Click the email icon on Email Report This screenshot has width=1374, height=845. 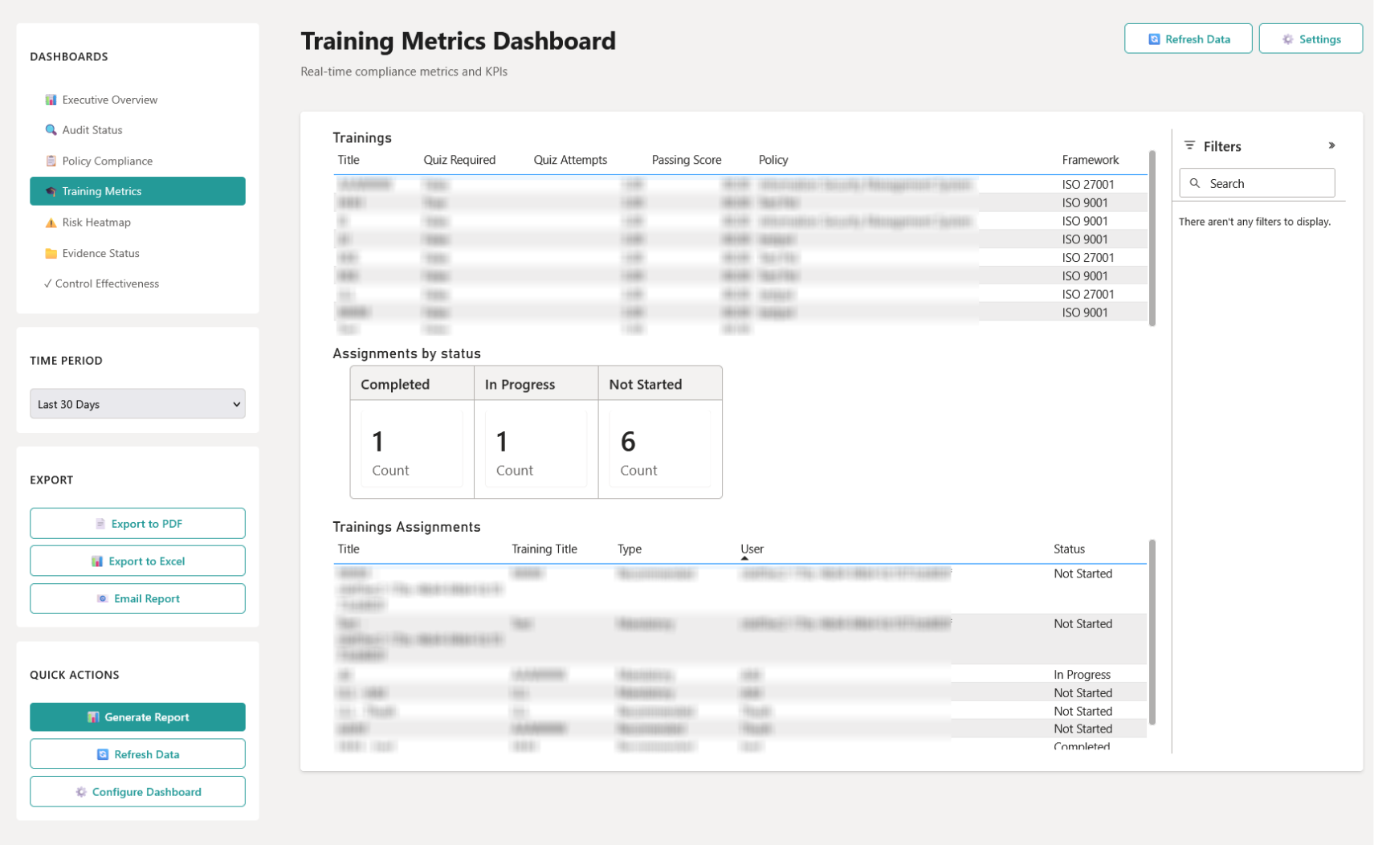click(x=102, y=598)
